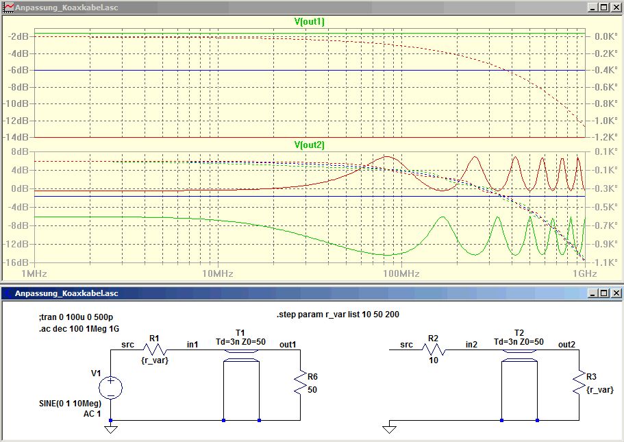The height and width of the screenshot is (442, 624).
Task: Click the V(out2) trace label
Action: [309, 145]
